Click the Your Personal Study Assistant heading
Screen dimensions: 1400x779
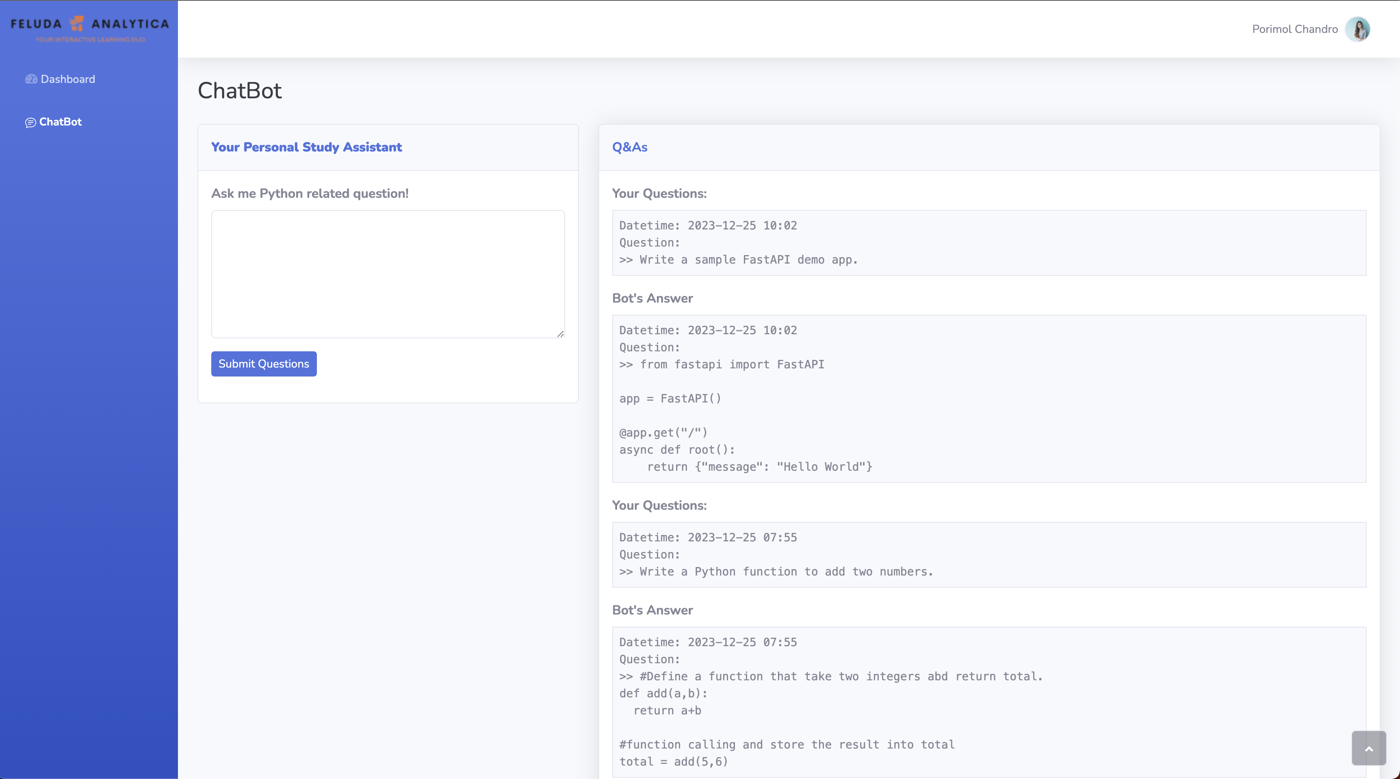(306, 147)
